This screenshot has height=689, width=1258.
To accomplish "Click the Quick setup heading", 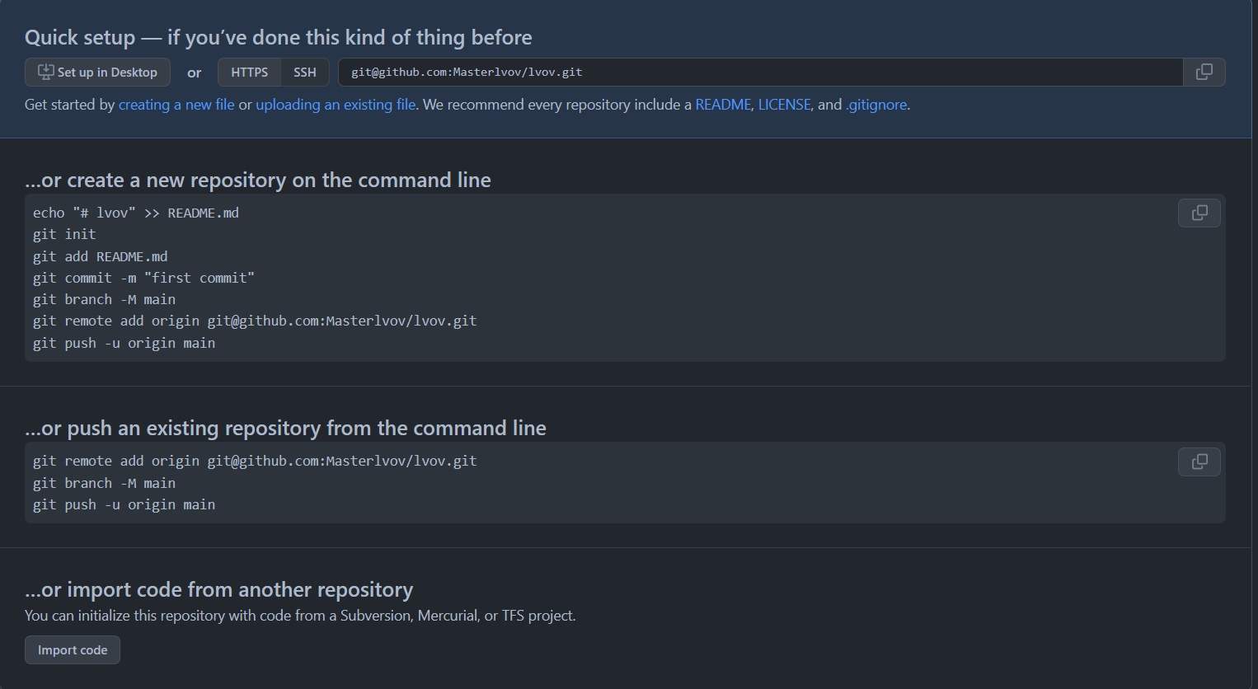I will pyautogui.click(x=278, y=37).
